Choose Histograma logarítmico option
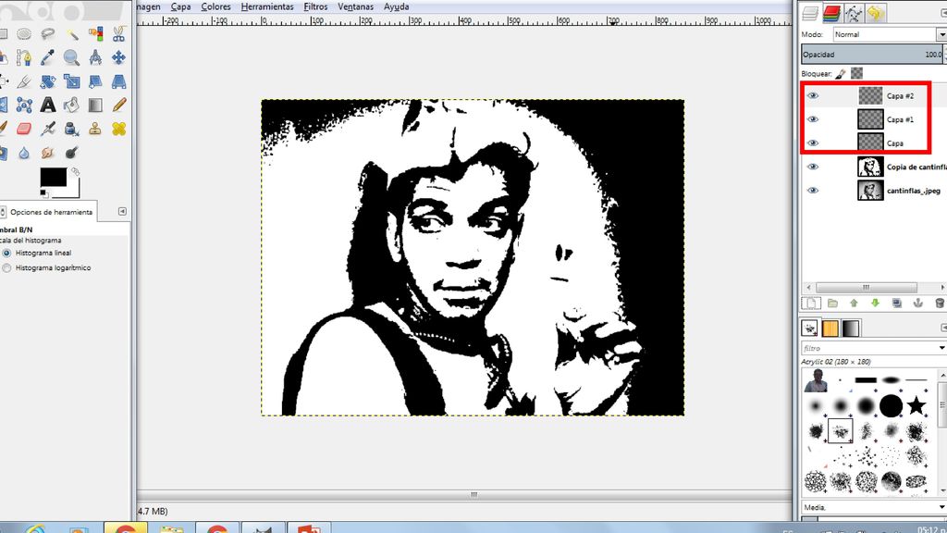This screenshot has width=947, height=533. [x=6, y=267]
